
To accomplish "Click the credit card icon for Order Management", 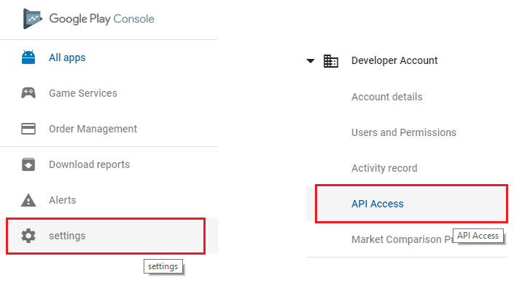I will click(x=28, y=129).
